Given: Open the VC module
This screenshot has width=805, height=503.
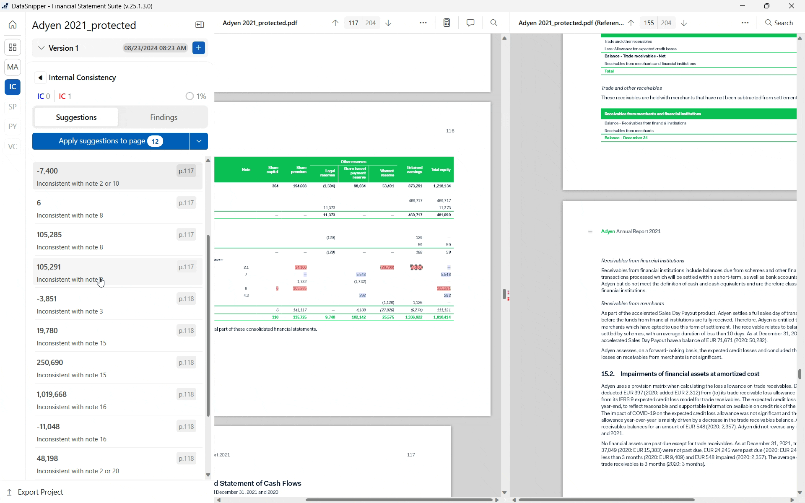Looking at the screenshot, I should point(13,146).
